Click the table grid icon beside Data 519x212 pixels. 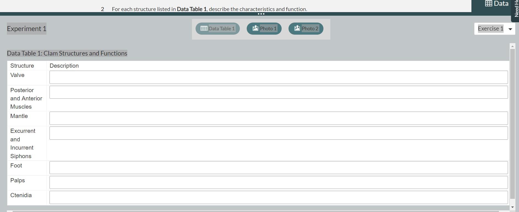pyautogui.click(x=488, y=4)
